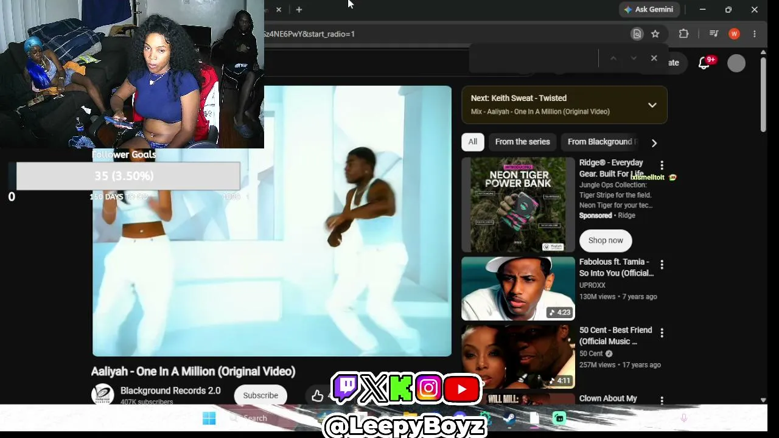
Task: Open the UPROXX channel link
Action: [x=592, y=285]
